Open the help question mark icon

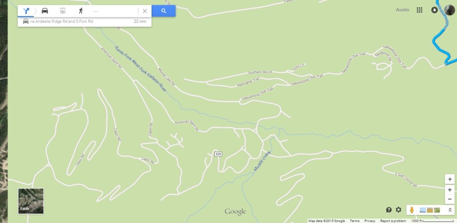389,210
